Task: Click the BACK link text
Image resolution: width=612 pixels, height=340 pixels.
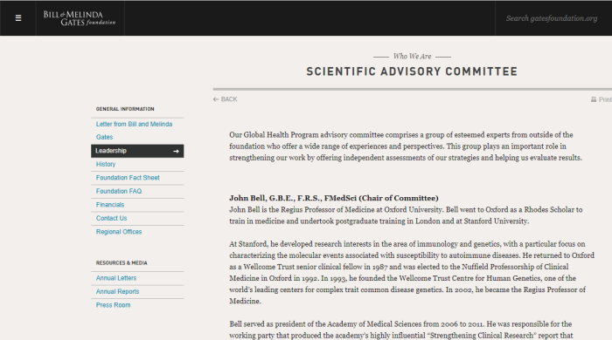Action: point(229,99)
